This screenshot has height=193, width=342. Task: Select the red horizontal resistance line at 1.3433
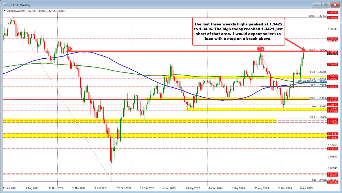tap(161, 50)
